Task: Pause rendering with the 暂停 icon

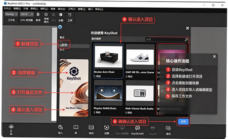Action: pos(38,14)
